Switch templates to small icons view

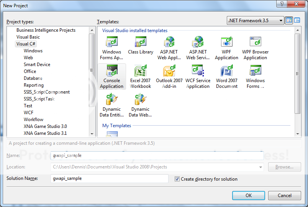[x=297, y=20]
